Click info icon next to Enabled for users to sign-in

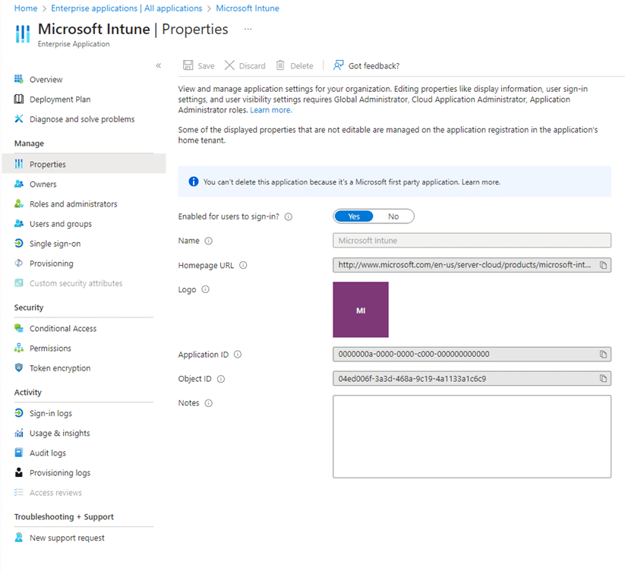[288, 216]
